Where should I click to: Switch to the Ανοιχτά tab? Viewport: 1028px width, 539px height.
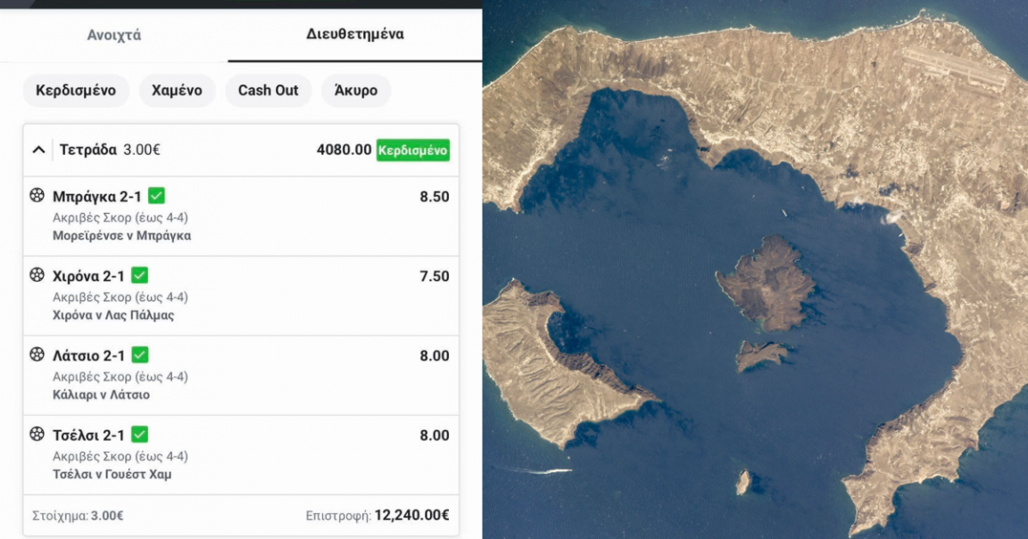point(114,36)
